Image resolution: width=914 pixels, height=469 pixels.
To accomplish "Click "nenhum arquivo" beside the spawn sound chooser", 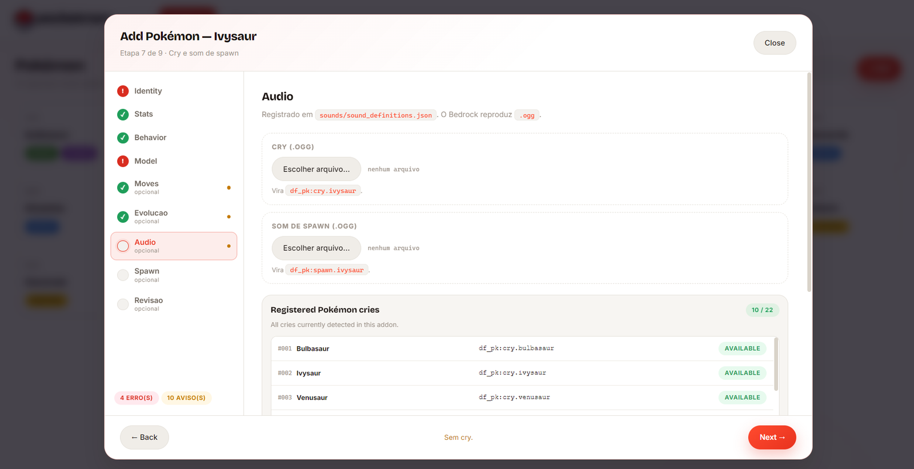I will 394,248.
